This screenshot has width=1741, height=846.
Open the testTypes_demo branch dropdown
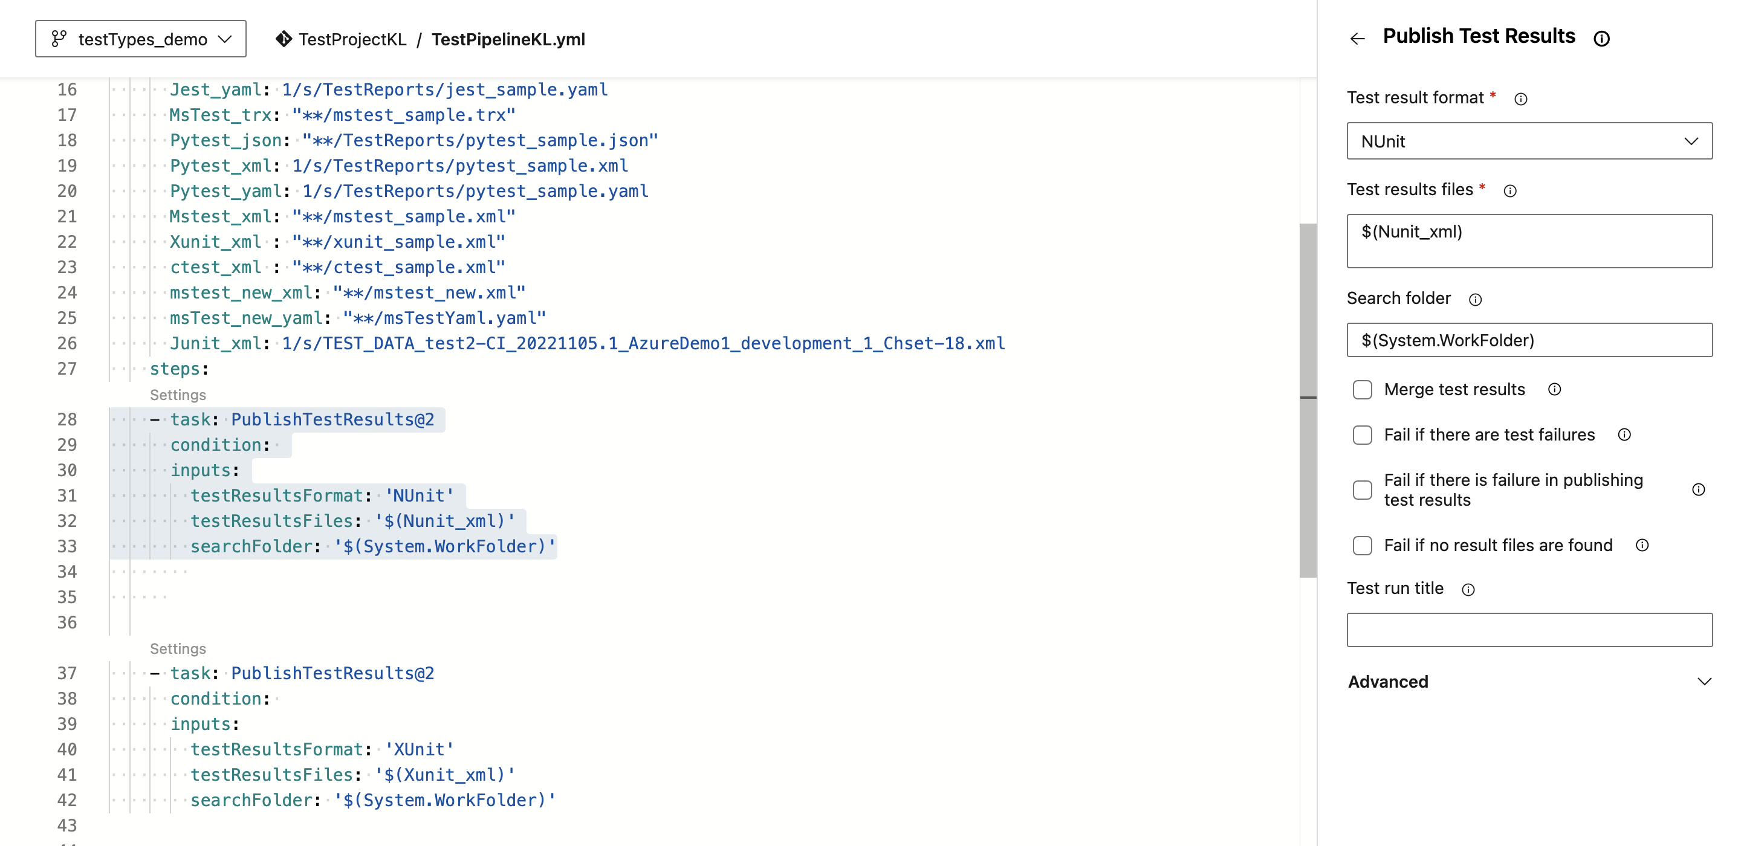pos(141,39)
